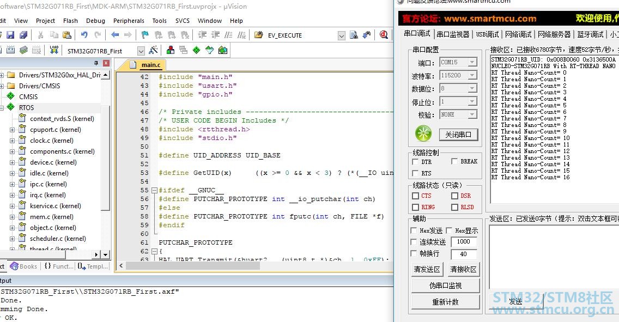619x322 pixels.
Task: Open the Project menu
Action: click(45, 21)
